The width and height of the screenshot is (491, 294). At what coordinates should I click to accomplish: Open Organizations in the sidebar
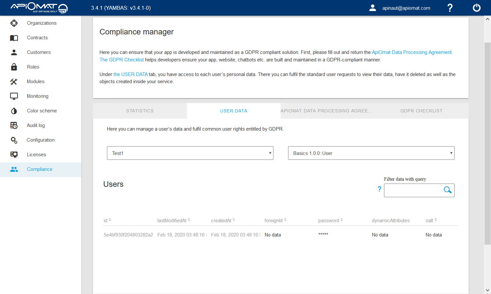coord(41,23)
